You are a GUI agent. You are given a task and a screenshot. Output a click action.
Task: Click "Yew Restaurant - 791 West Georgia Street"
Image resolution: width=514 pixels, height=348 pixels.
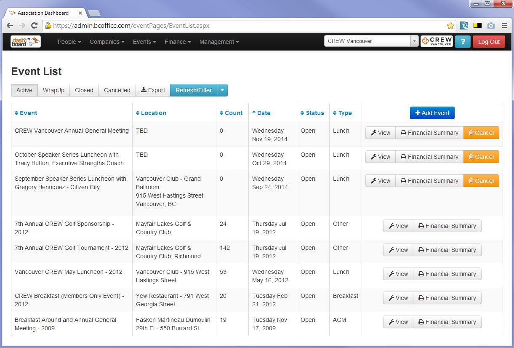click(173, 300)
